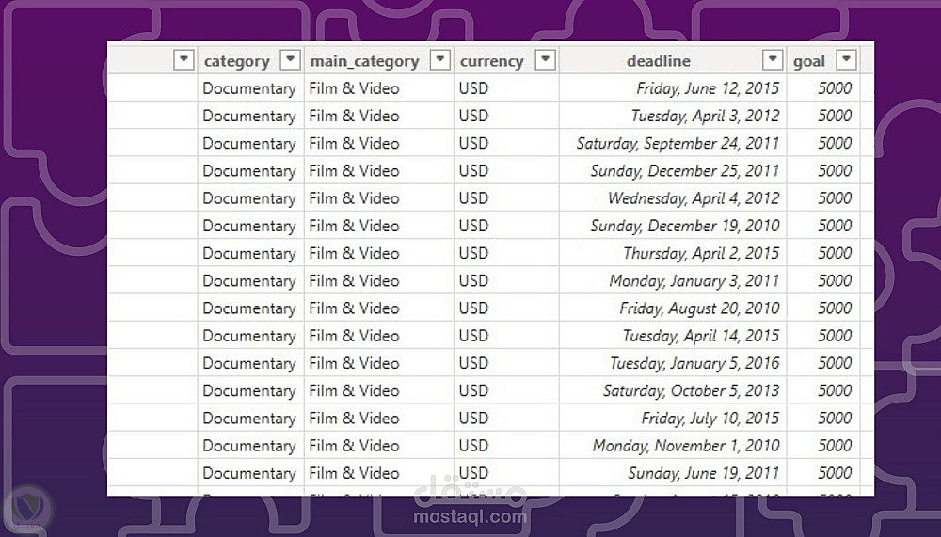Select the currency column header

click(x=491, y=61)
